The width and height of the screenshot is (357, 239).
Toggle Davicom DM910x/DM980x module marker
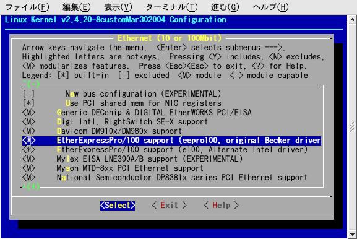tap(28, 131)
